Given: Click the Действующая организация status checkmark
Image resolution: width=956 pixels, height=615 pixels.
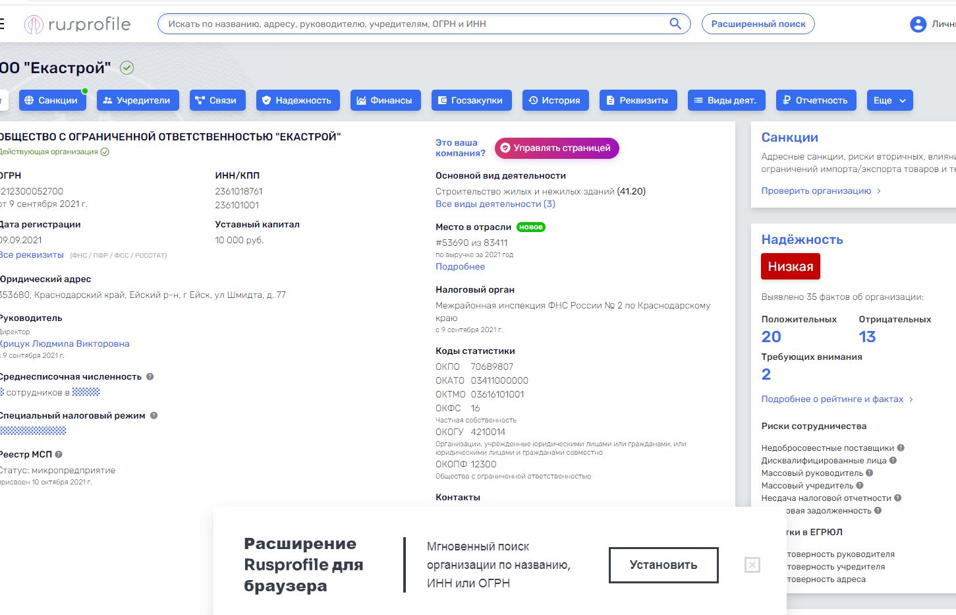Looking at the screenshot, I should pos(105,152).
